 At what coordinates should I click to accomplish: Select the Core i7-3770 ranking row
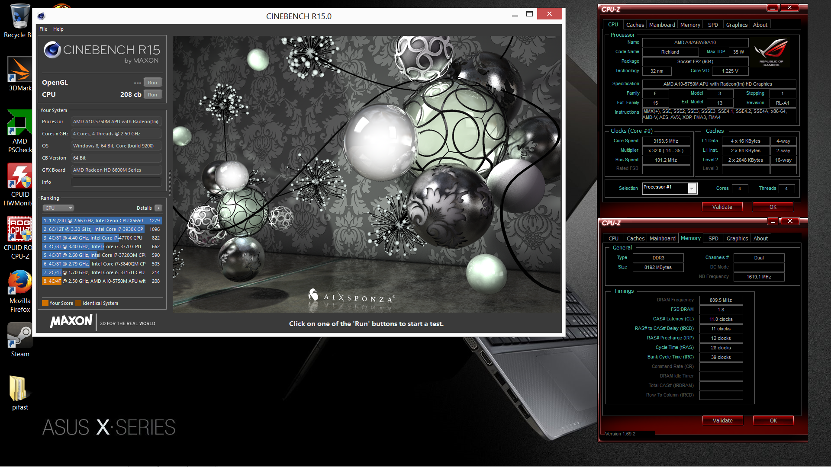102,246
